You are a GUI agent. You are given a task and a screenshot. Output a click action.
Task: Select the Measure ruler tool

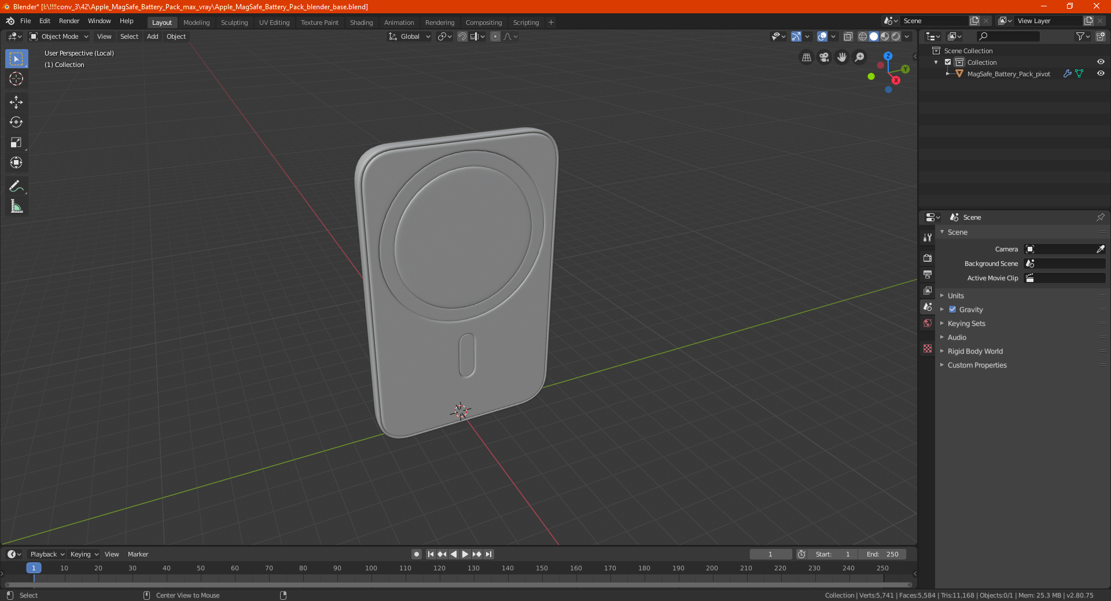[16, 206]
